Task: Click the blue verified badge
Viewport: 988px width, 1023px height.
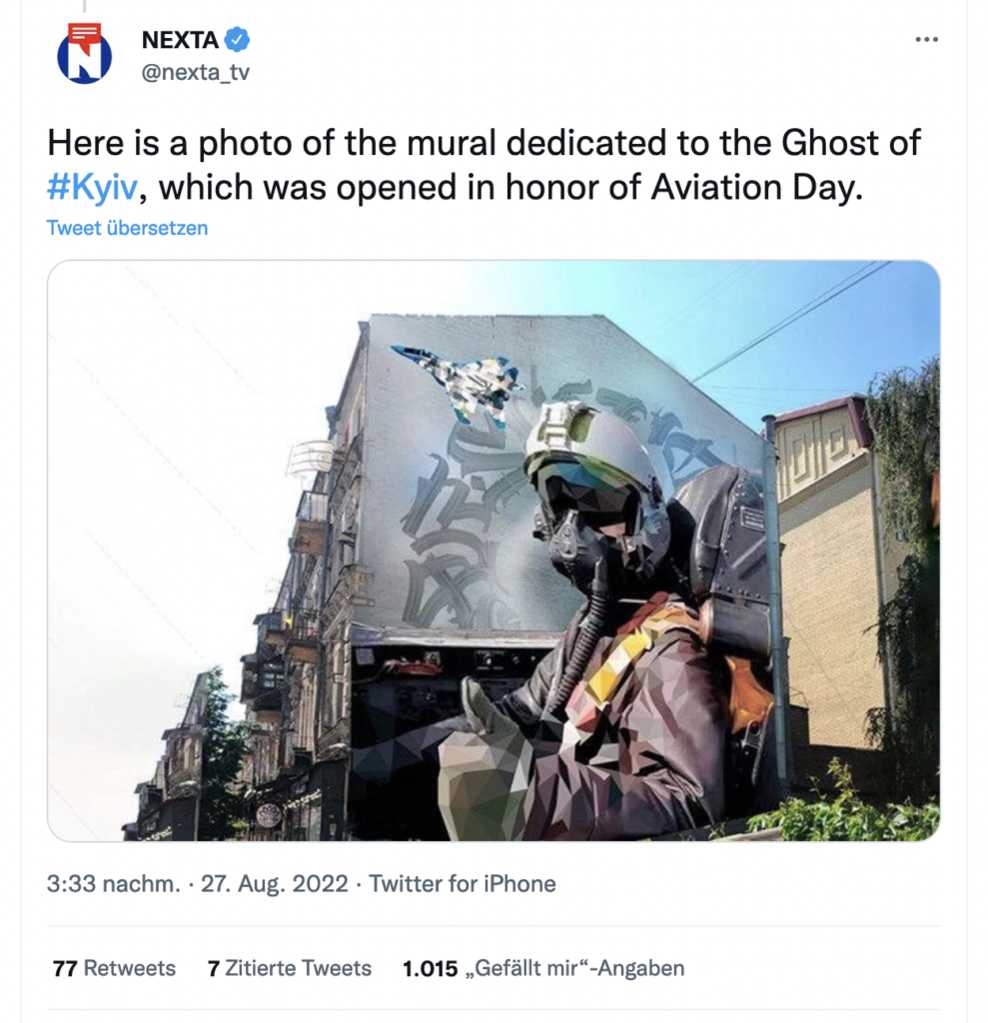Action: [x=237, y=39]
